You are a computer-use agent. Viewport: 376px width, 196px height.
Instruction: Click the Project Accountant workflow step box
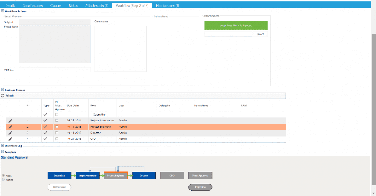click(87, 175)
